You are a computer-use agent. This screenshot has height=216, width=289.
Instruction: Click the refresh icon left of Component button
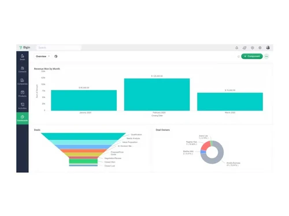(239, 56)
